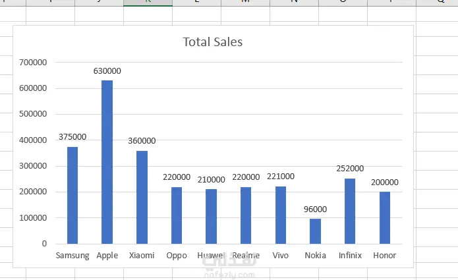This screenshot has width=458, height=280.
Task: Click the 96000 data label above Nokia
Action: (315, 209)
